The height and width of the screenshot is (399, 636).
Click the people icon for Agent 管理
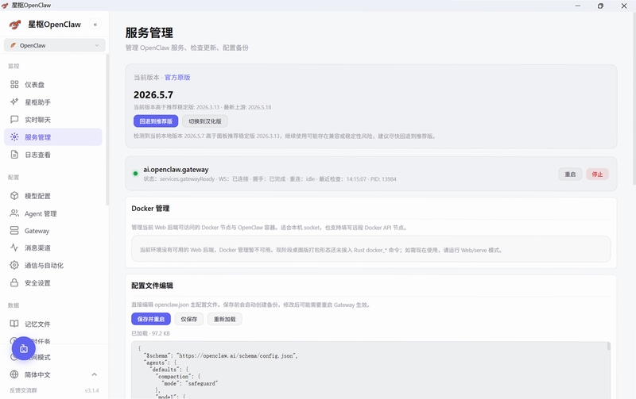point(14,213)
